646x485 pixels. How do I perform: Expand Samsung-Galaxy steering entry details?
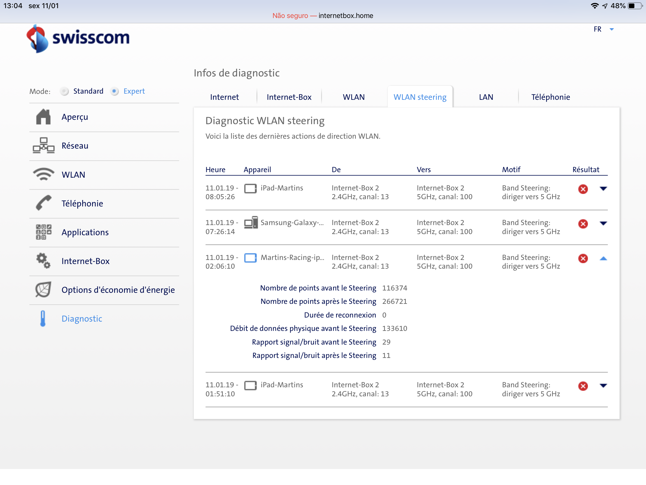click(x=603, y=223)
